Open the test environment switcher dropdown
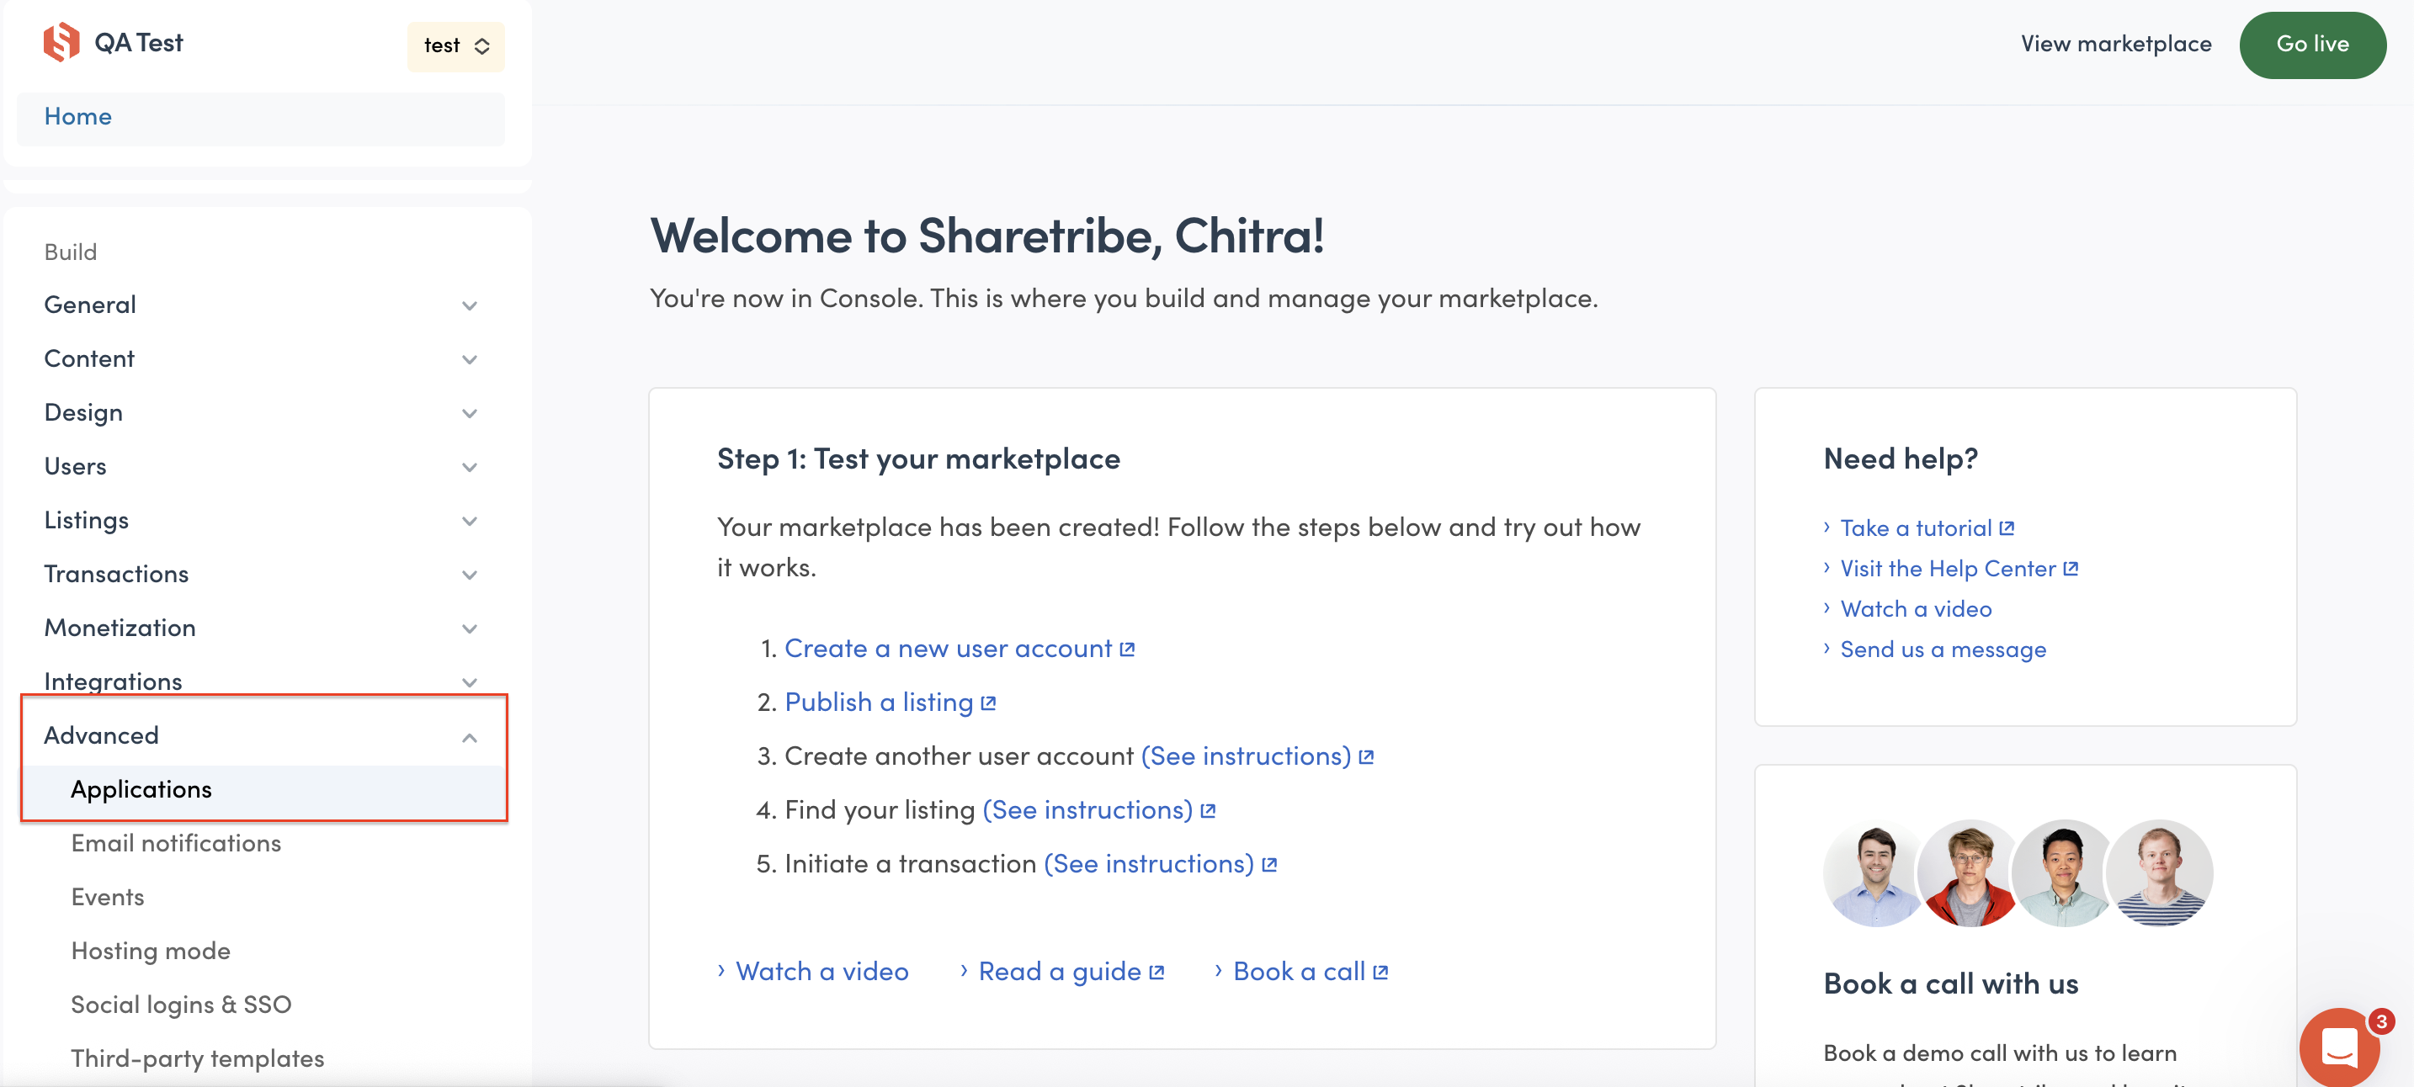Screen dimensions: 2414x1087 [x=455, y=46]
